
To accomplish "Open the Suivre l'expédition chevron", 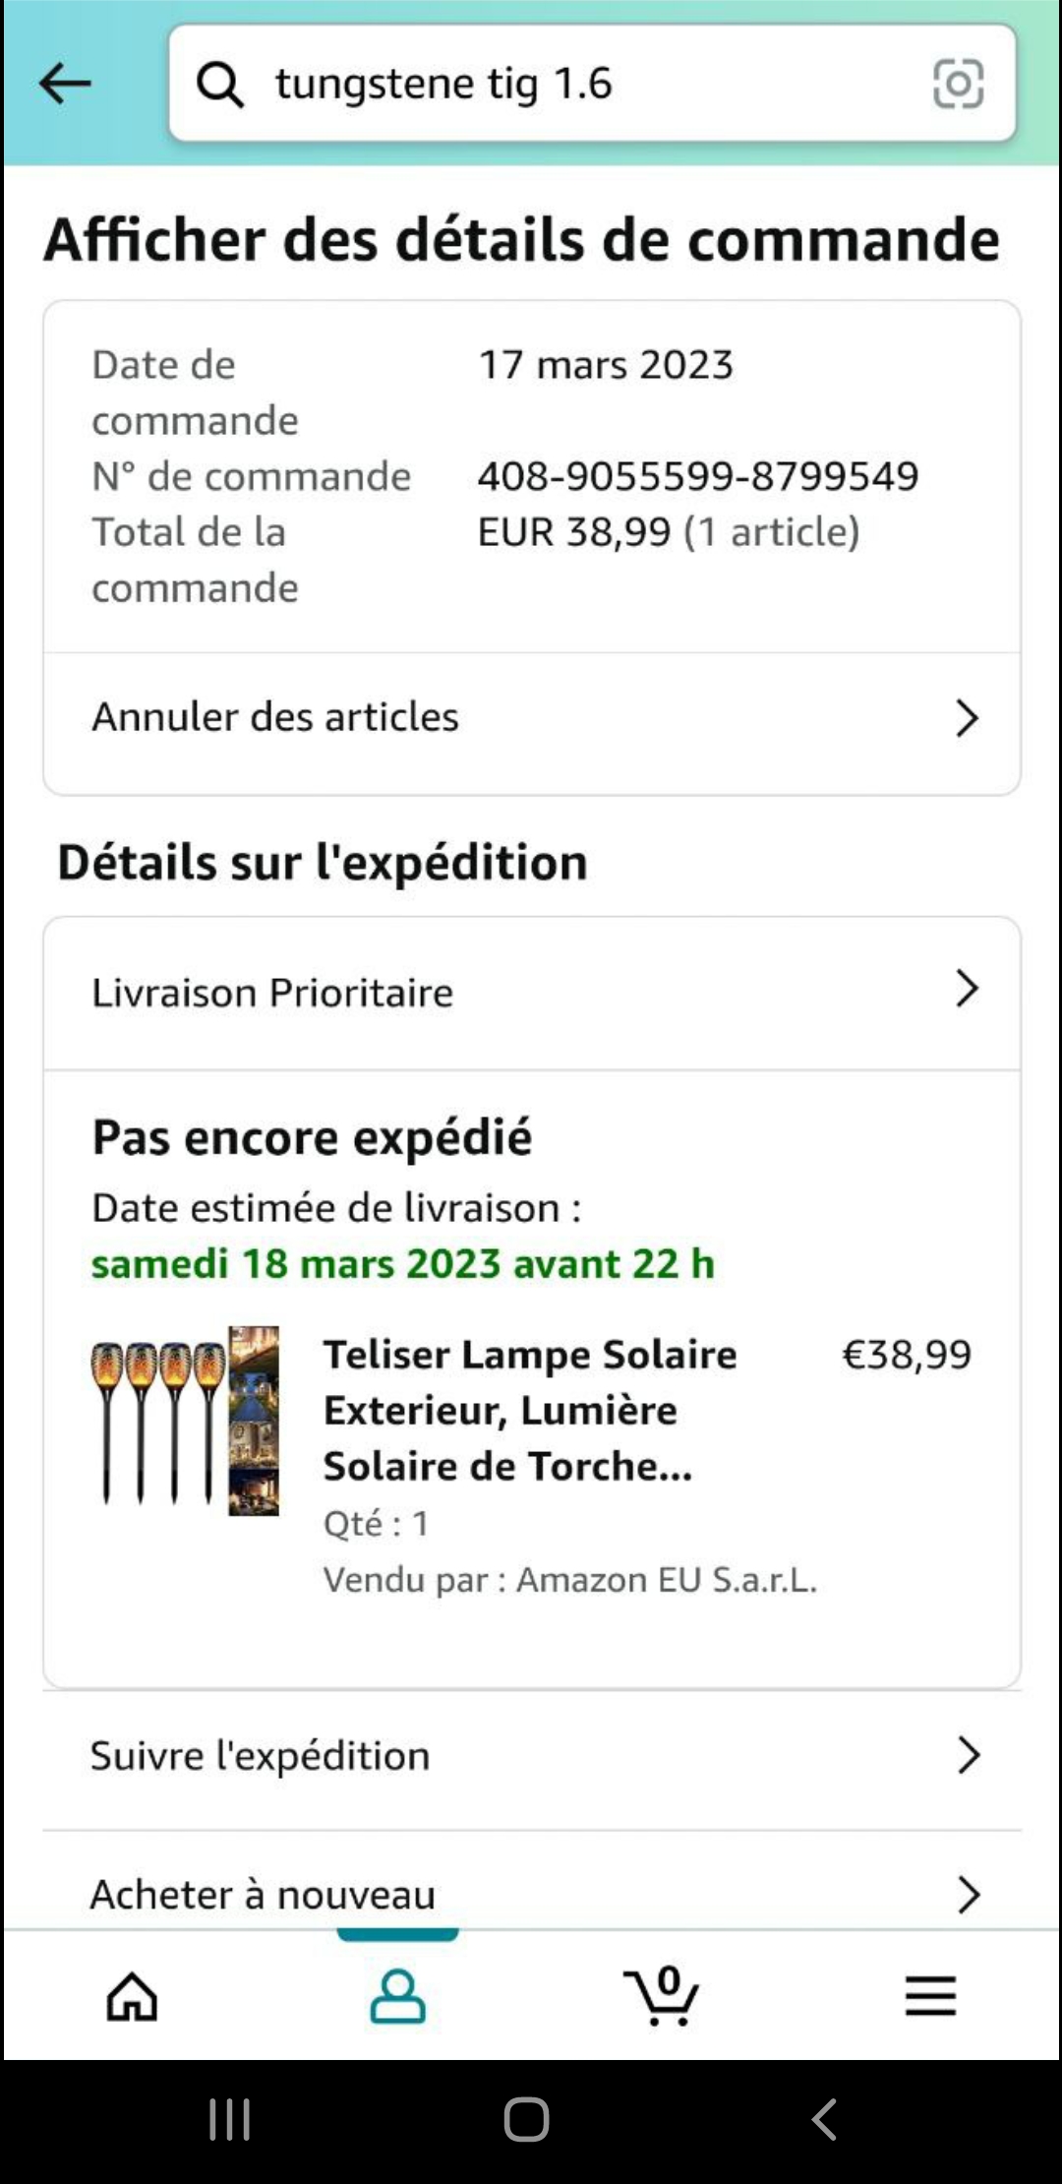I will [x=968, y=1755].
